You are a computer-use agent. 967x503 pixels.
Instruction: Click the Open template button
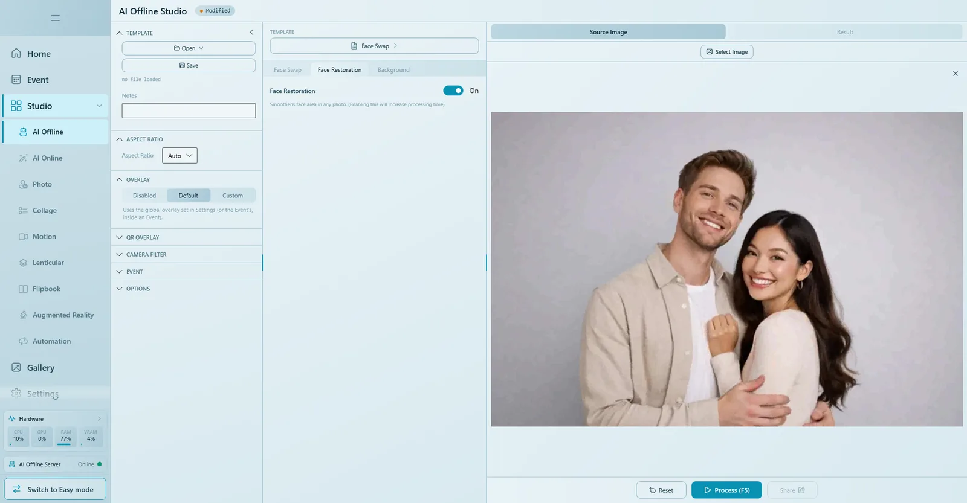(189, 48)
